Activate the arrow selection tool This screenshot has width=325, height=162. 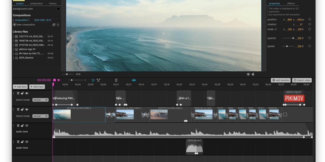(x=93, y=80)
